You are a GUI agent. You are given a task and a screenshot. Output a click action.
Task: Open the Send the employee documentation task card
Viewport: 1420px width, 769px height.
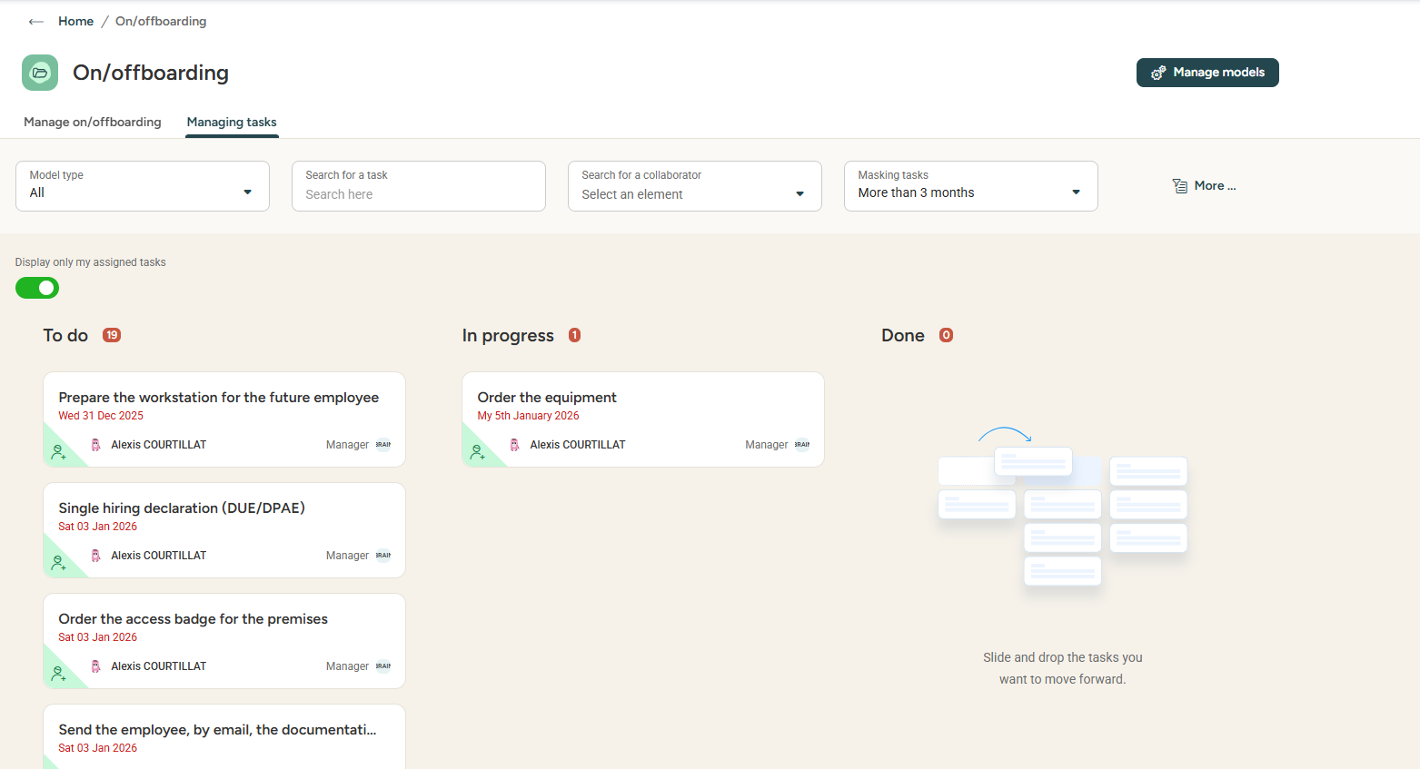(x=217, y=730)
